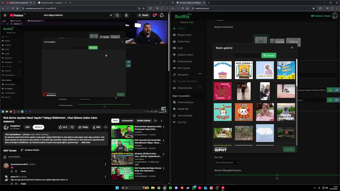
Task: Dislike the video with thumbs-down icon
Action: point(72,127)
